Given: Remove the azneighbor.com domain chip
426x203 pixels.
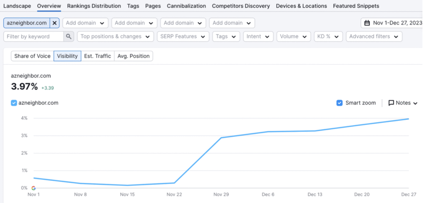Looking at the screenshot, I should coord(54,23).
